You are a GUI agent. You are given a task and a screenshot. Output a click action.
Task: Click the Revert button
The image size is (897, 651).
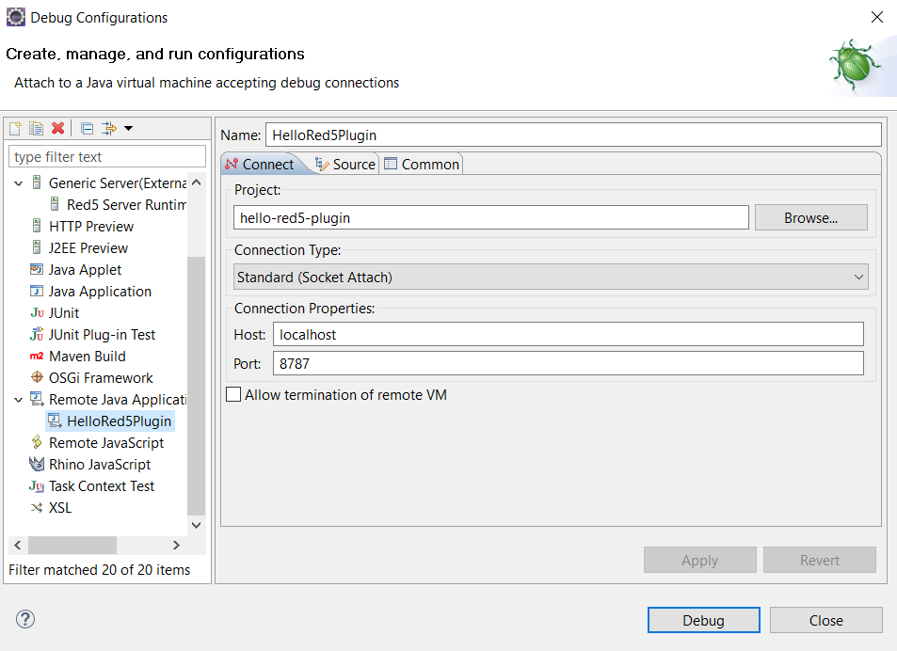click(x=819, y=560)
